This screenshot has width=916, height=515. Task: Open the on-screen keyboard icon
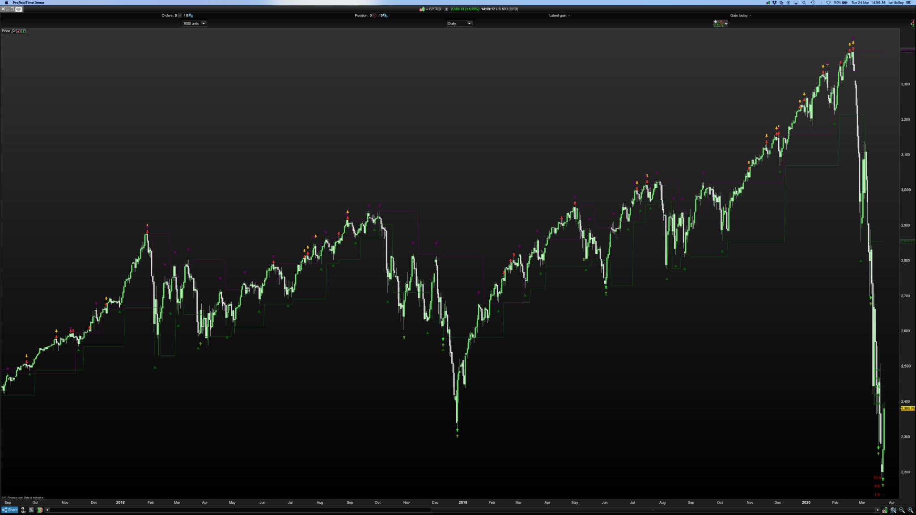[18, 9]
